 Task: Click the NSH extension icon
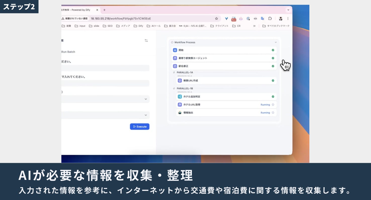pyautogui.click(x=255, y=19)
